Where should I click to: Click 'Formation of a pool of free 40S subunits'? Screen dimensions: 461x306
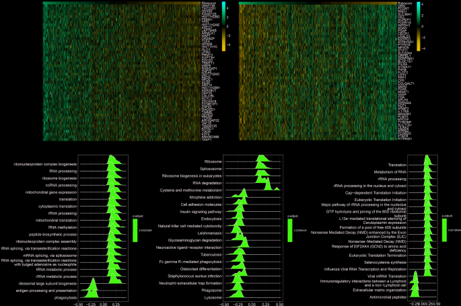373,227
